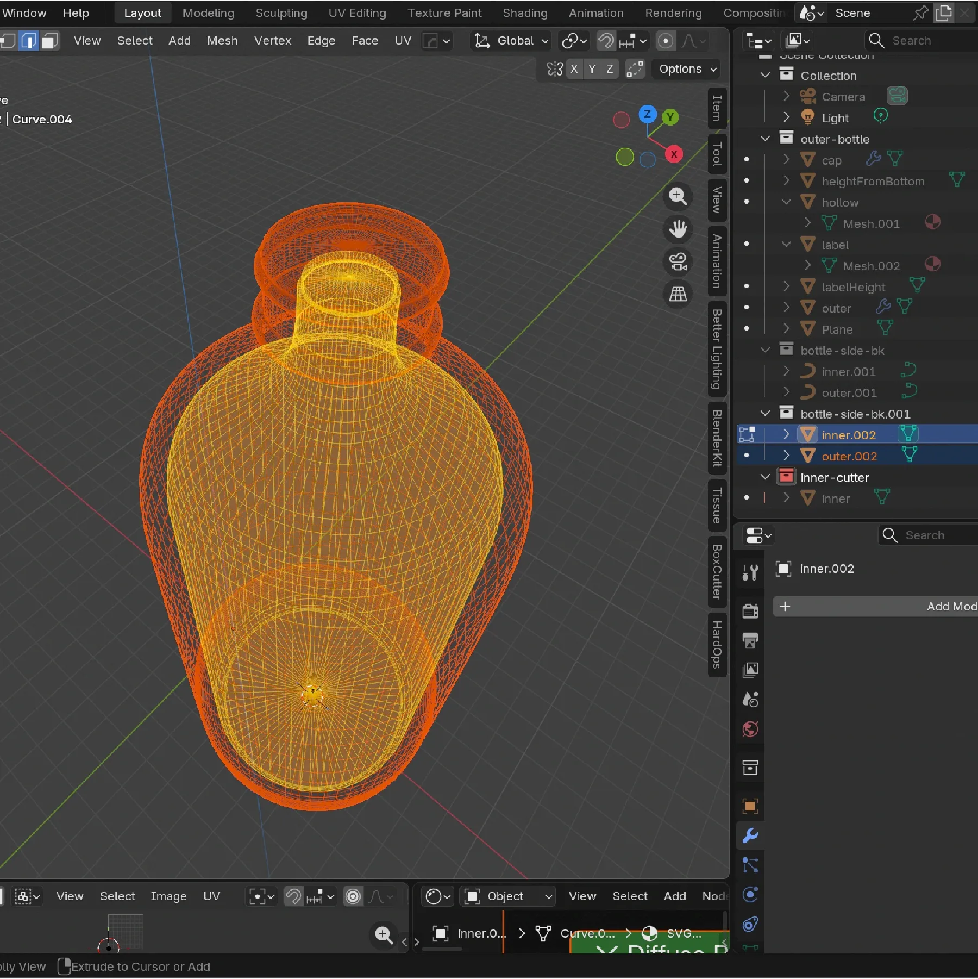The image size is (978, 979).
Task: Open the Mesh menu
Action: click(x=222, y=41)
